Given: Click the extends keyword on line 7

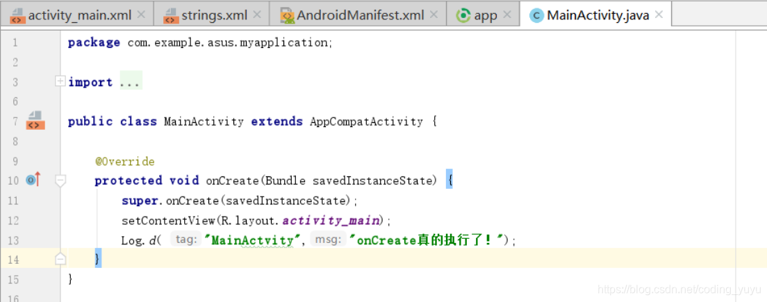Looking at the screenshot, I should pos(277,121).
